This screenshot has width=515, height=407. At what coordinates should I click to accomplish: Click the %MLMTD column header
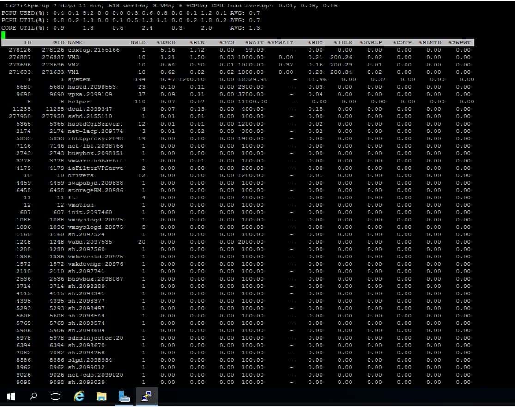tap(430, 42)
